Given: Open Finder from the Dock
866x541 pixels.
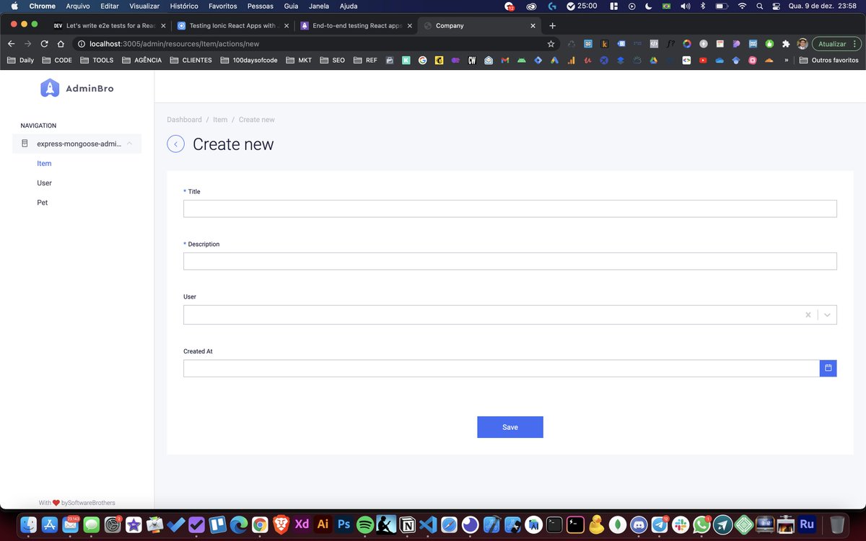Looking at the screenshot, I should point(28,524).
